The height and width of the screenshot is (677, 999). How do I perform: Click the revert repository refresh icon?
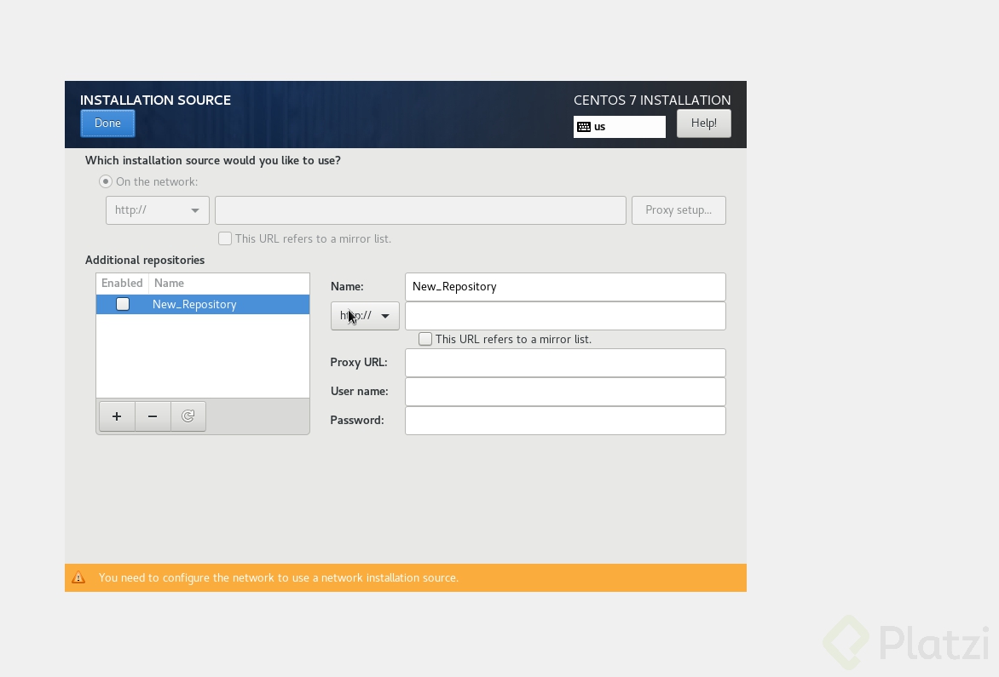pyautogui.click(x=188, y=416)
